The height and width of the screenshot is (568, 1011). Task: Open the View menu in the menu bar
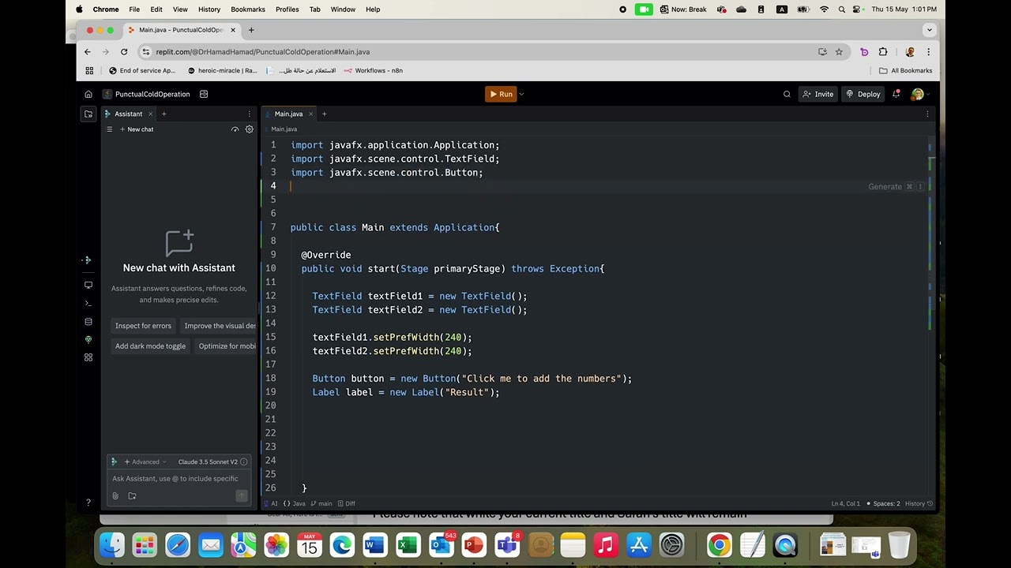coord(180,9)
